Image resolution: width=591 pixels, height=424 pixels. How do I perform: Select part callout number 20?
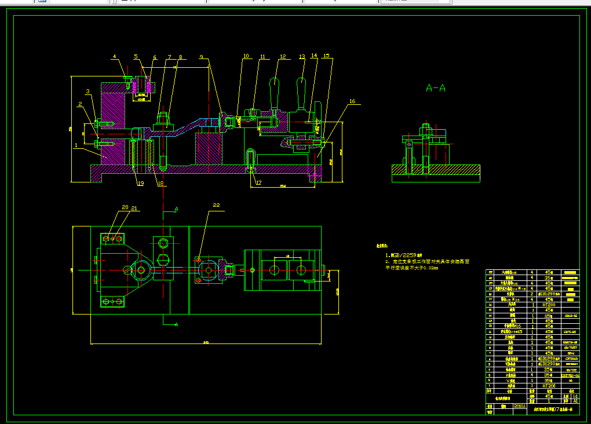coord(125,207)
